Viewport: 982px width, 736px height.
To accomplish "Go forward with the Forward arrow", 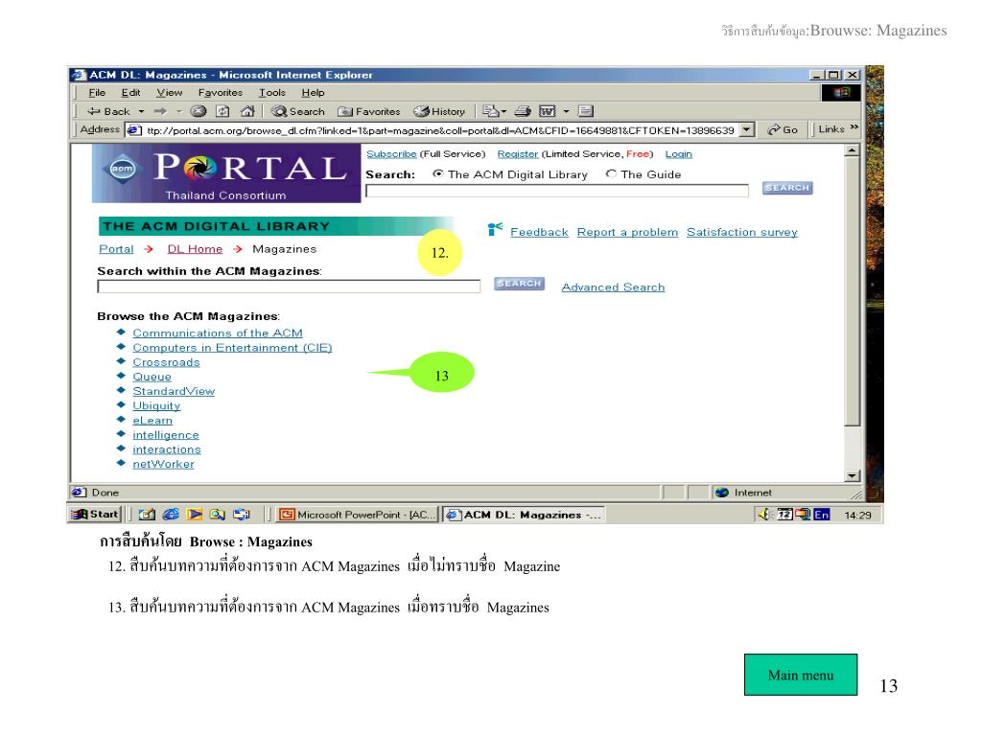I will [x=160, y=111].
